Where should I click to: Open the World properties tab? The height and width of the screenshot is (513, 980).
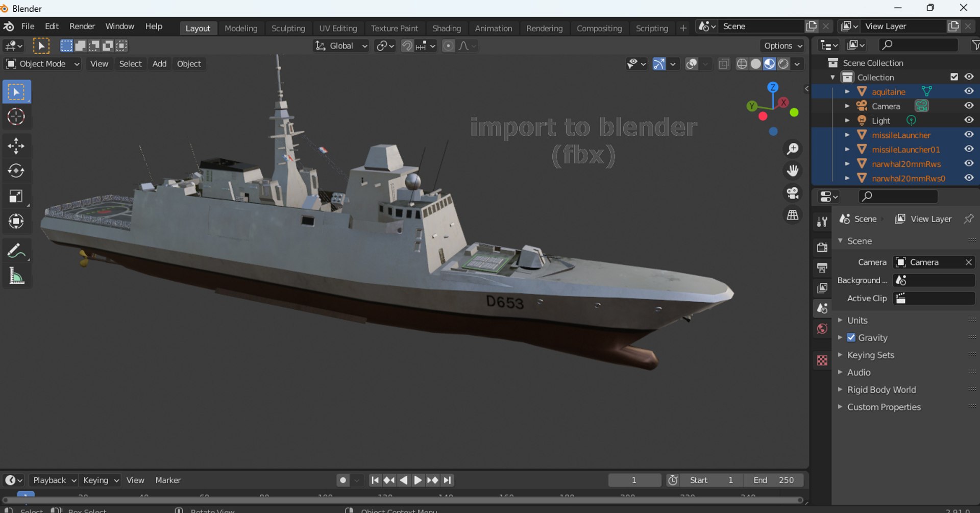tap(822, 329)
